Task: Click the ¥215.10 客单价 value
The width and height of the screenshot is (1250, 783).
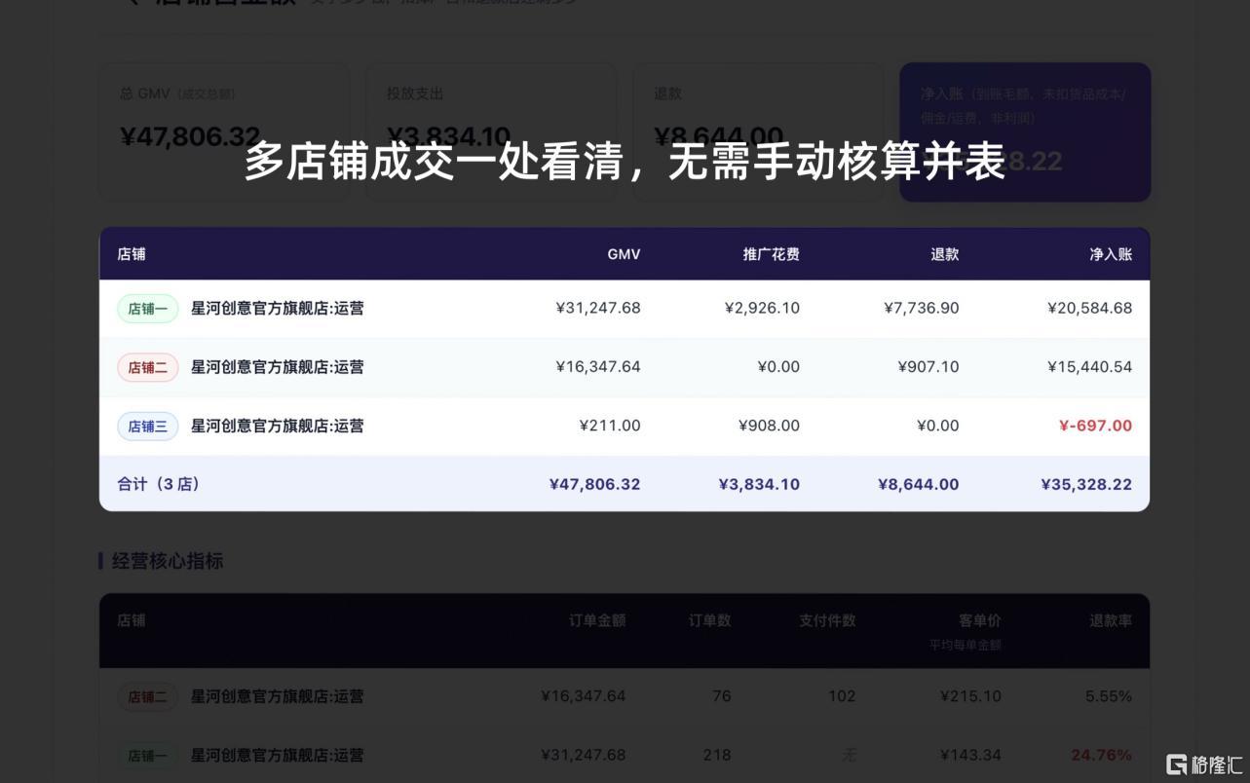Action: tap(969, 696)
